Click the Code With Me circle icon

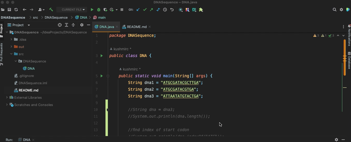(181, 10)
